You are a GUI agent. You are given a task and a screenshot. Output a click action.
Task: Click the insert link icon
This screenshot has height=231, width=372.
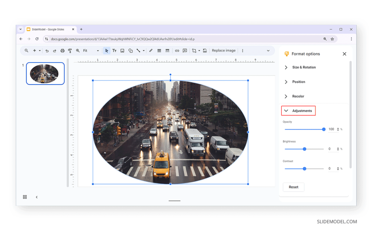point(177,51)
